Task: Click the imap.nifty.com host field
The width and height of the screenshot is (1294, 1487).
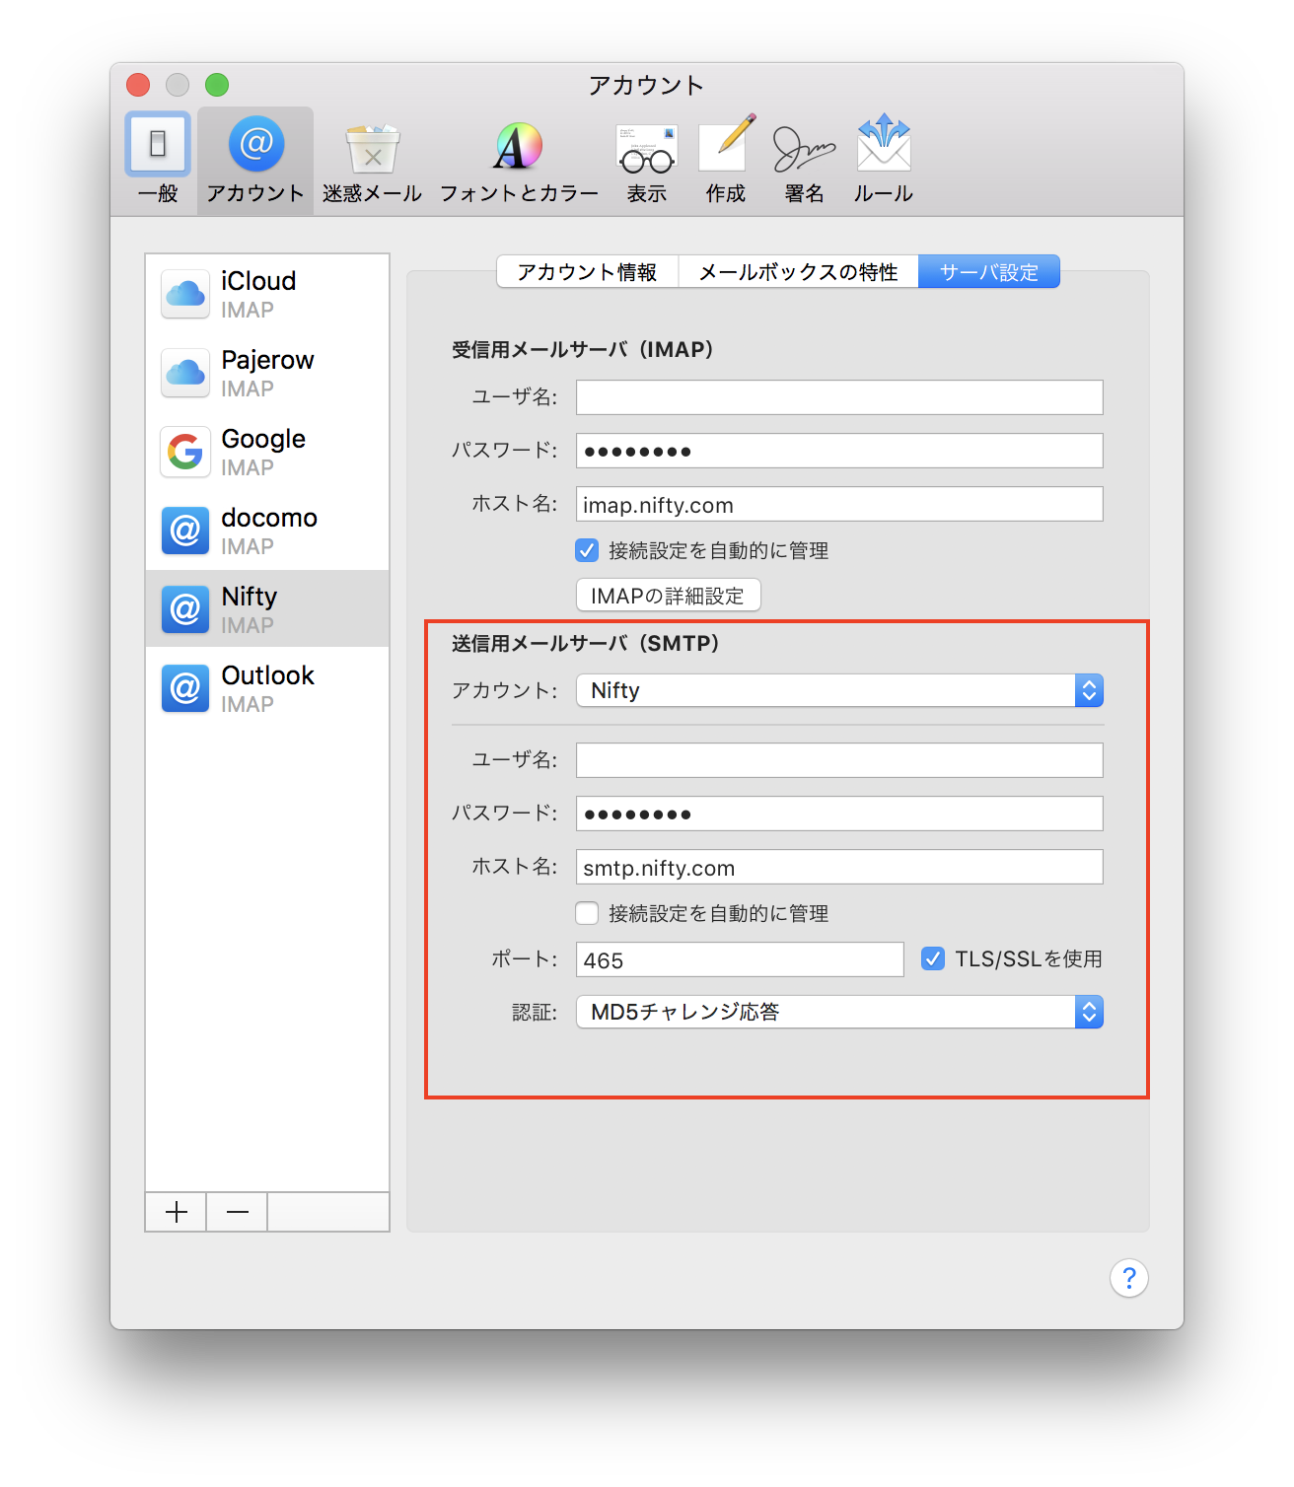Action: click(839, 504)
